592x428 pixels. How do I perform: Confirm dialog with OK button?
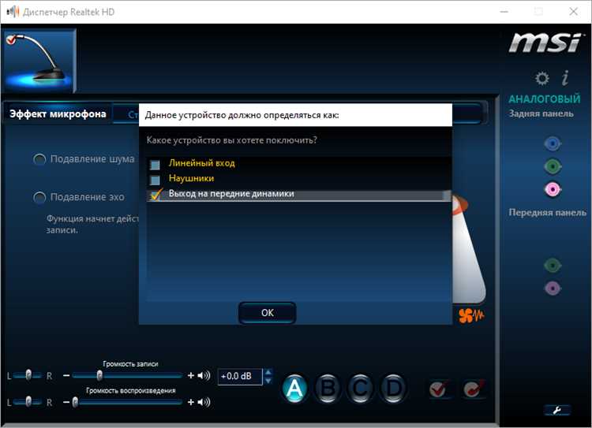coord(268,313)
